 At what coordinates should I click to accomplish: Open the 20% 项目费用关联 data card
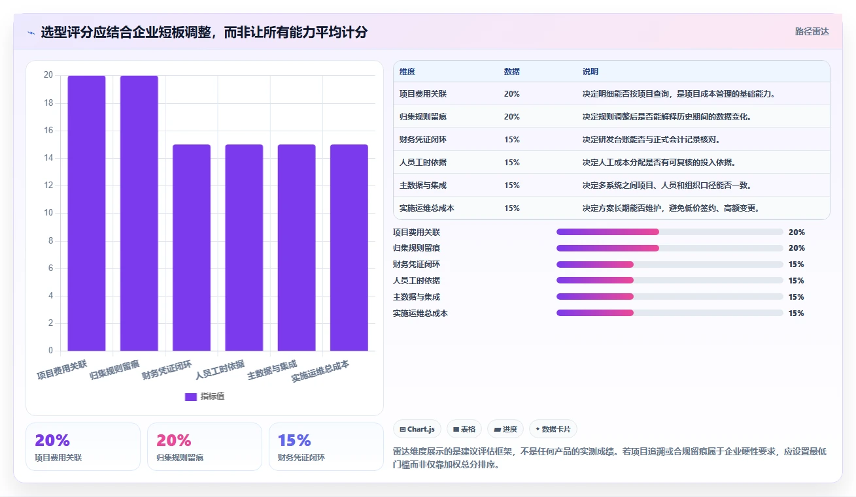pyautogui.click(x=83, y=447)
